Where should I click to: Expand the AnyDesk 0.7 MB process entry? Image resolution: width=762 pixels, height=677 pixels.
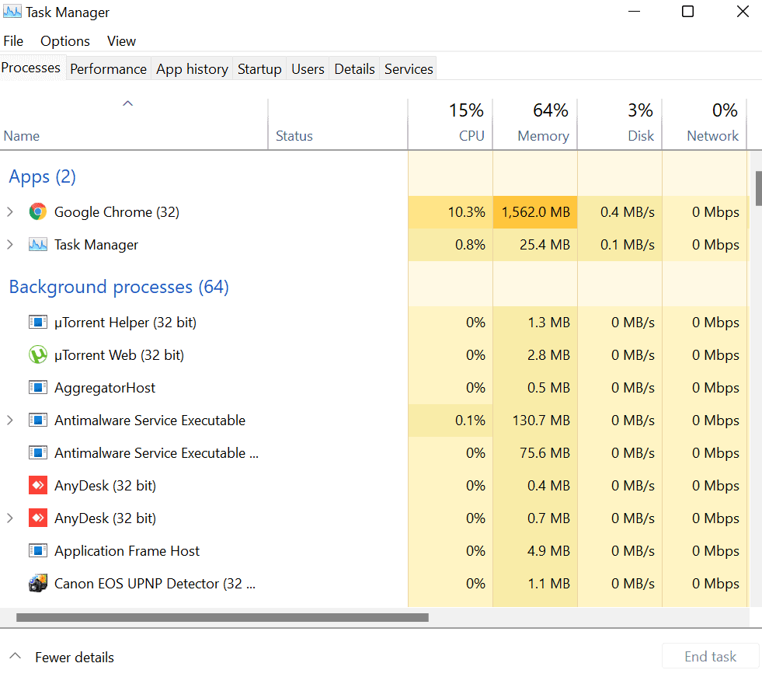10,518
